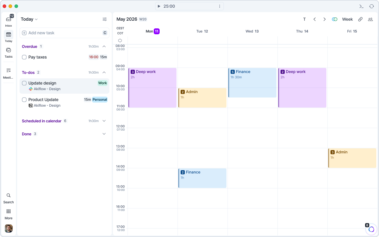Expand the Done section

(104, 134)
